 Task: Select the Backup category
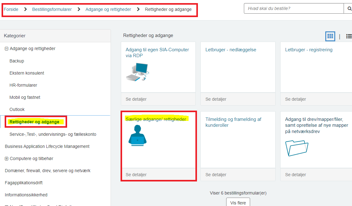[x=17, y=61]
